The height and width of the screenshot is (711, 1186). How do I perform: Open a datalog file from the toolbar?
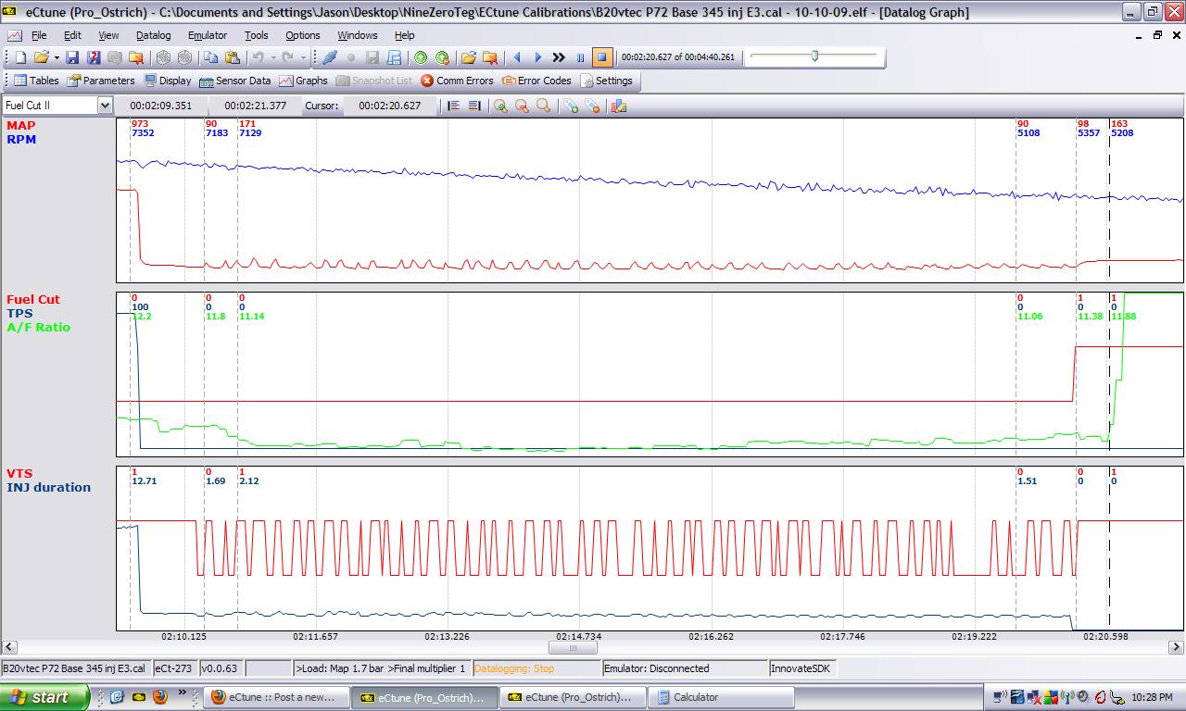tap(469, 57)
